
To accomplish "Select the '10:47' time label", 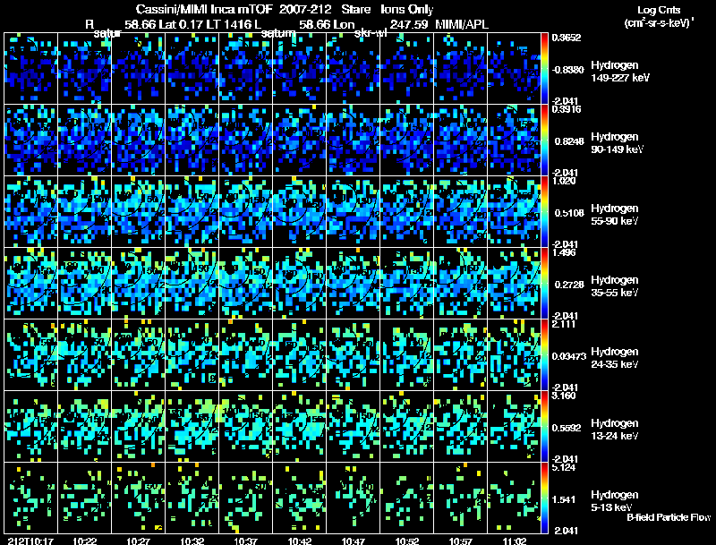I will coord(353,541).
